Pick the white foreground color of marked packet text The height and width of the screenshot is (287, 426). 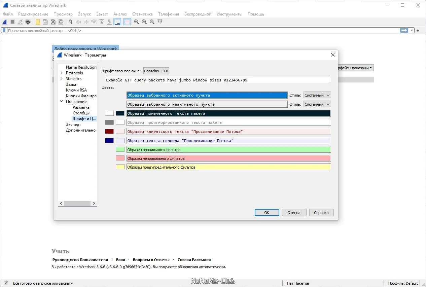tap(109, 113)
